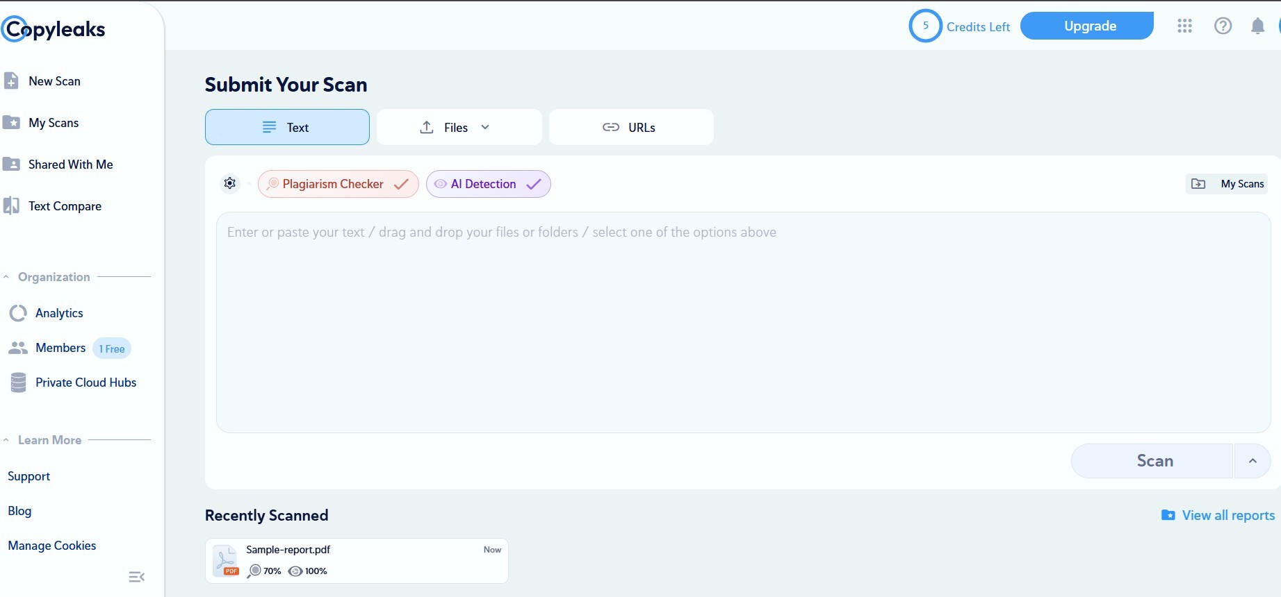Open Members page
The height and width of the screenshot is (597, 1281).
60,348
